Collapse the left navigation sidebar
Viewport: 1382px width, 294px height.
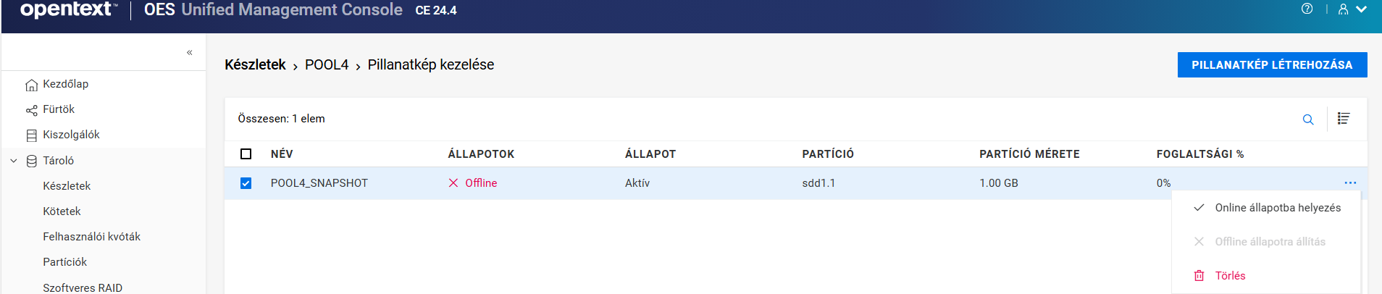(190, 52)
